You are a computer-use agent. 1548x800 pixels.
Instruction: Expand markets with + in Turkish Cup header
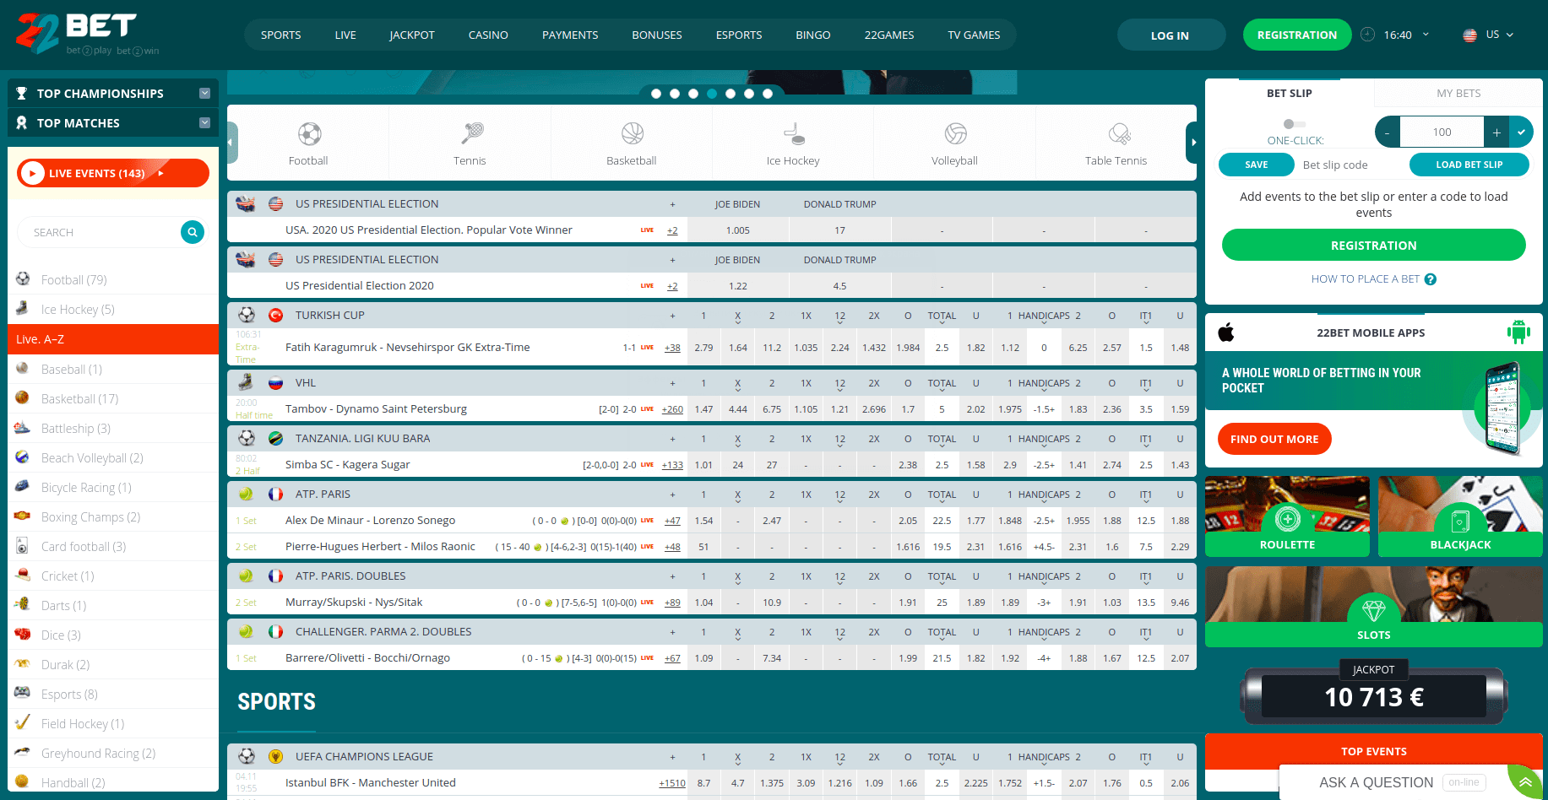tap(672, 316)
